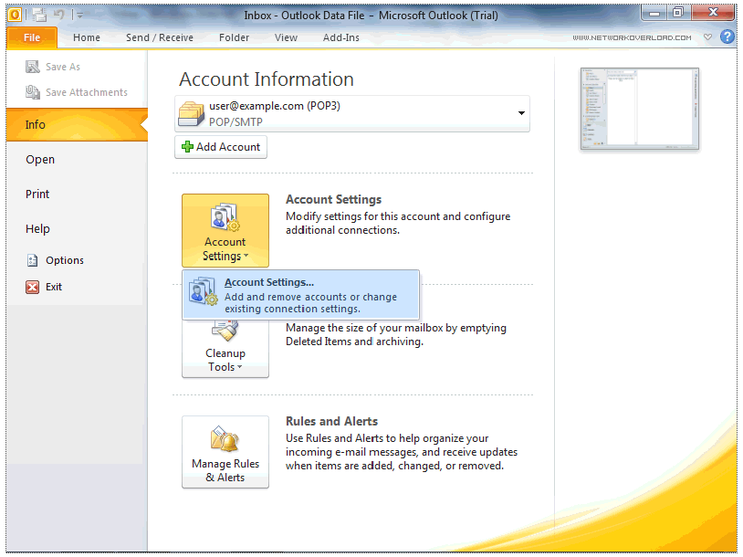Click the green Add Account plus icon
Image resolution: width=743 pixels, height=557 pixels.
(x=187, y=147)
